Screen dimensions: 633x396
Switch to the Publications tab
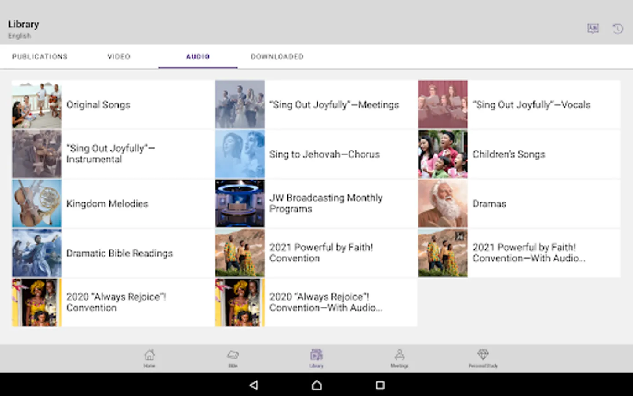40,57
